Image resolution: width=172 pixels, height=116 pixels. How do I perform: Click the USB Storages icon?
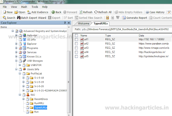point(24,61)
